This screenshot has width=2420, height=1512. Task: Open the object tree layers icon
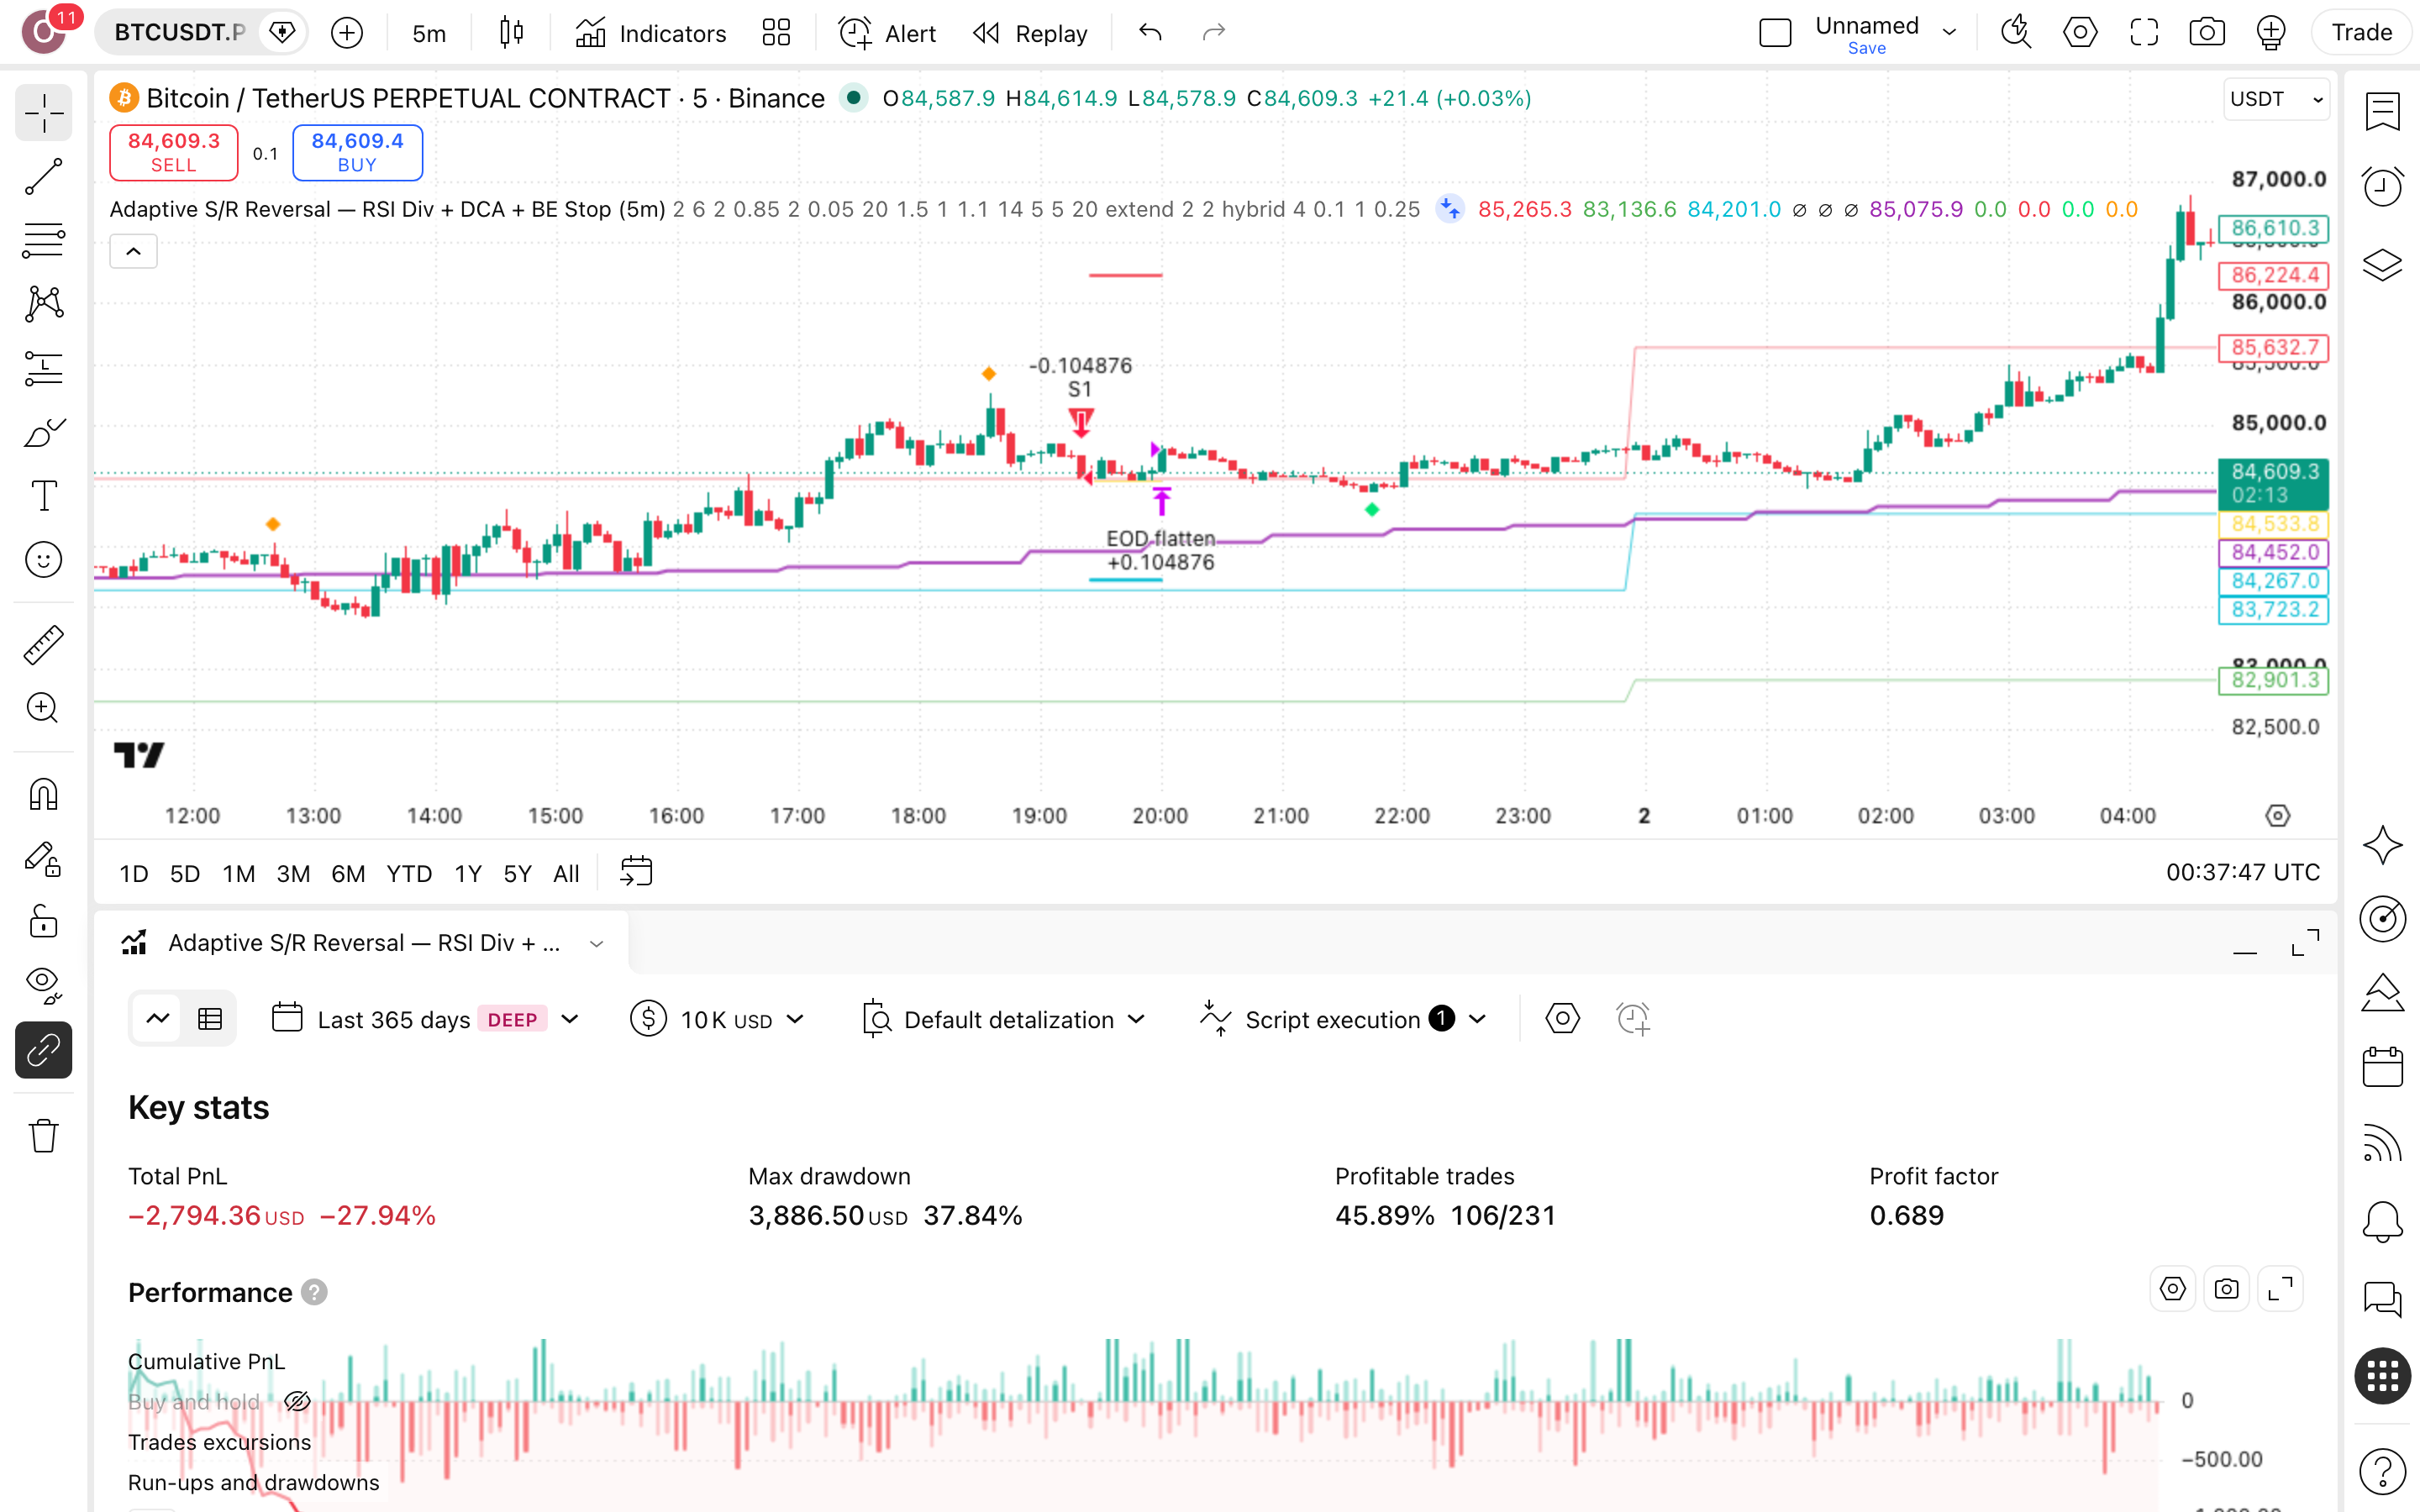(2382, 264)
